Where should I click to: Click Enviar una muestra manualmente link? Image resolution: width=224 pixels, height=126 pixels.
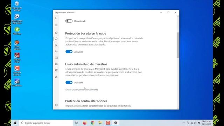(x=82, y=90)
